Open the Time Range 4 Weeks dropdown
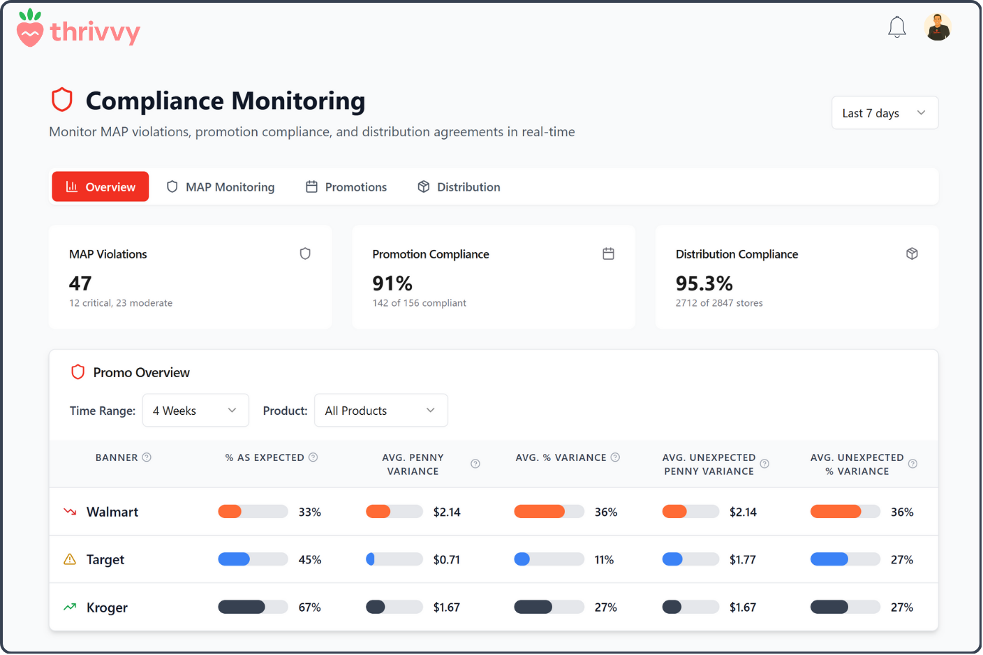 (195, 410)
